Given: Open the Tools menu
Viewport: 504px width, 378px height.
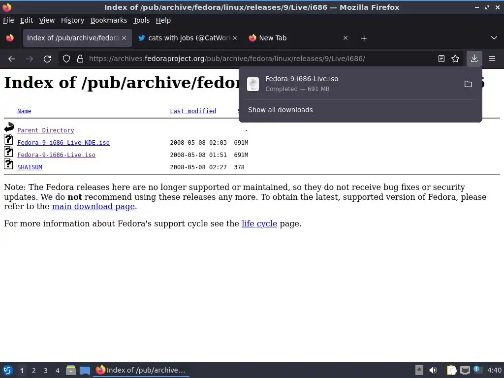Looking at the screenshot, I should point(141,20).
